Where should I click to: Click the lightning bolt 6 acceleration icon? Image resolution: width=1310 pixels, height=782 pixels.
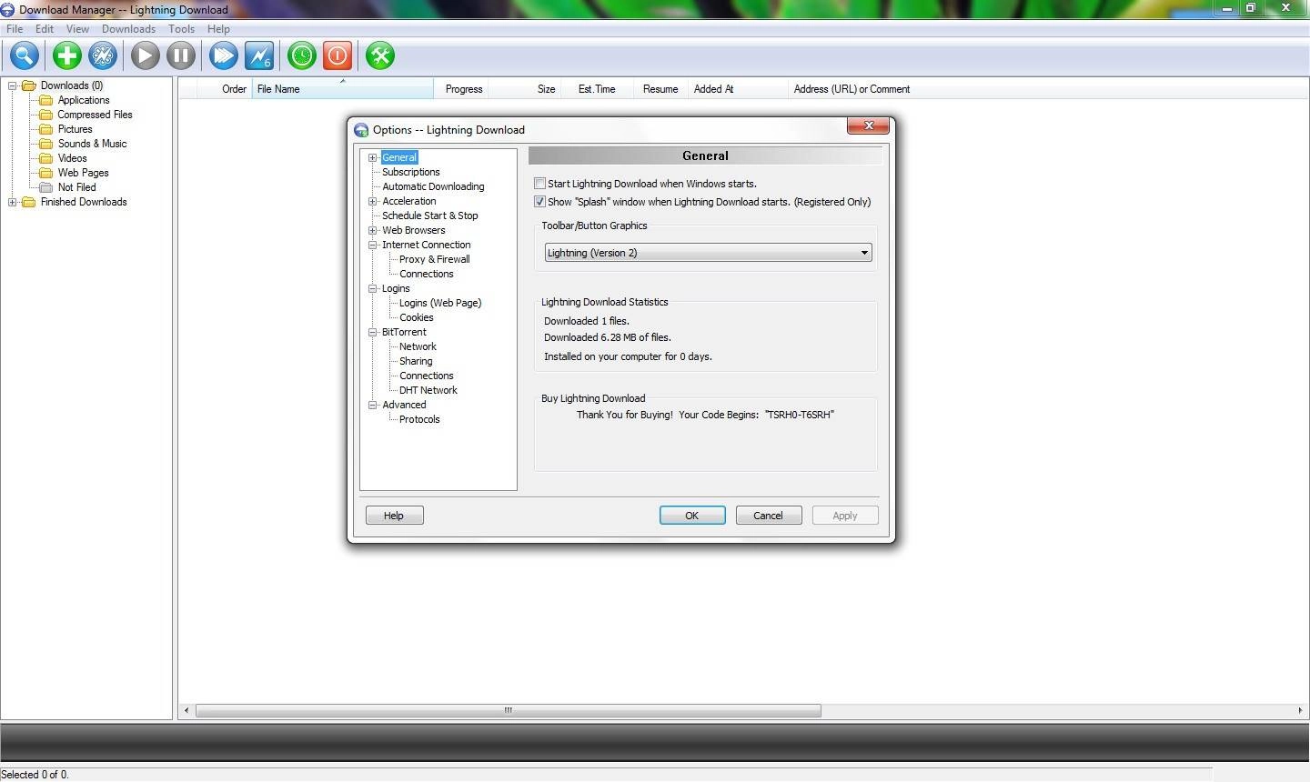[259, 55]
